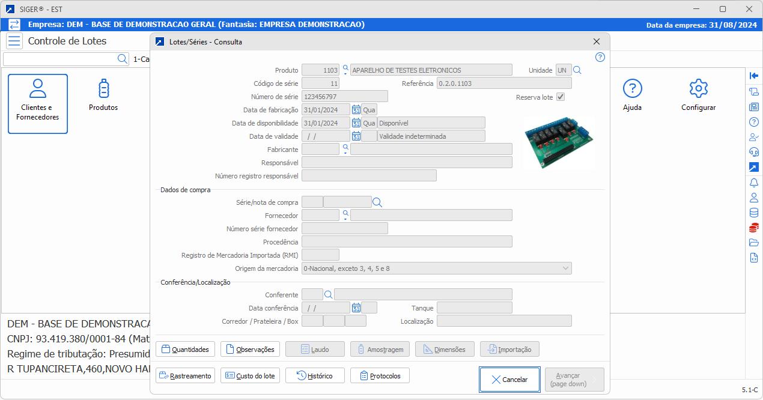Click 'Data da empresa: 31/08/2024' text
The width and height of the screenshot is (763, 400).
(701, 25)
